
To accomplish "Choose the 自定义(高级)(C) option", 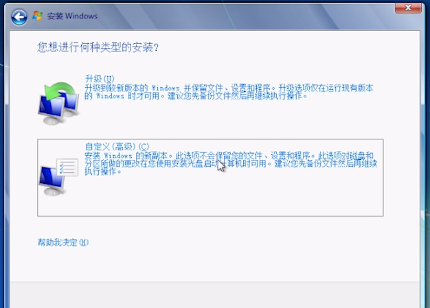I will click(x=117, y=147).
